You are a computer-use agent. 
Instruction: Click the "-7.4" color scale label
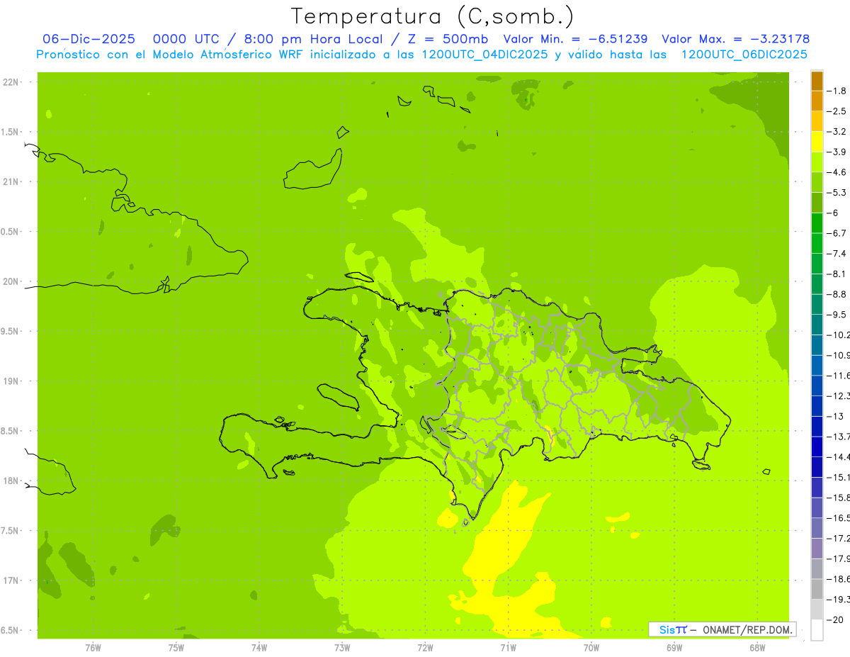click(837, 254)
